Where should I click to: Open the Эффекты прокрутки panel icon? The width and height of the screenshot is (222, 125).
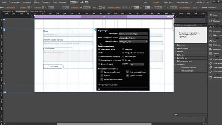coord(211,35)
